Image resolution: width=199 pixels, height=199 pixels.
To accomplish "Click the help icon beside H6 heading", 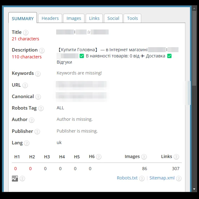I will (x=99, y=157).
